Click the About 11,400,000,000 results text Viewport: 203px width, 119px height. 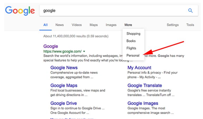tap(76, 36)
